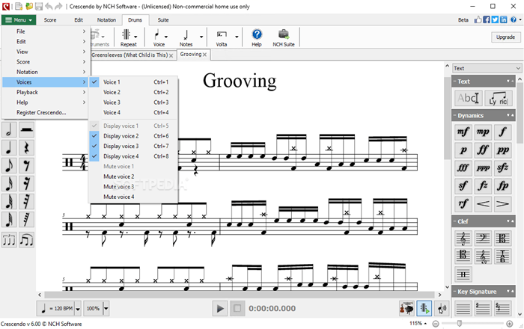Select Voice 3 menu entry
524x329 pixels.
click(132, 102)
